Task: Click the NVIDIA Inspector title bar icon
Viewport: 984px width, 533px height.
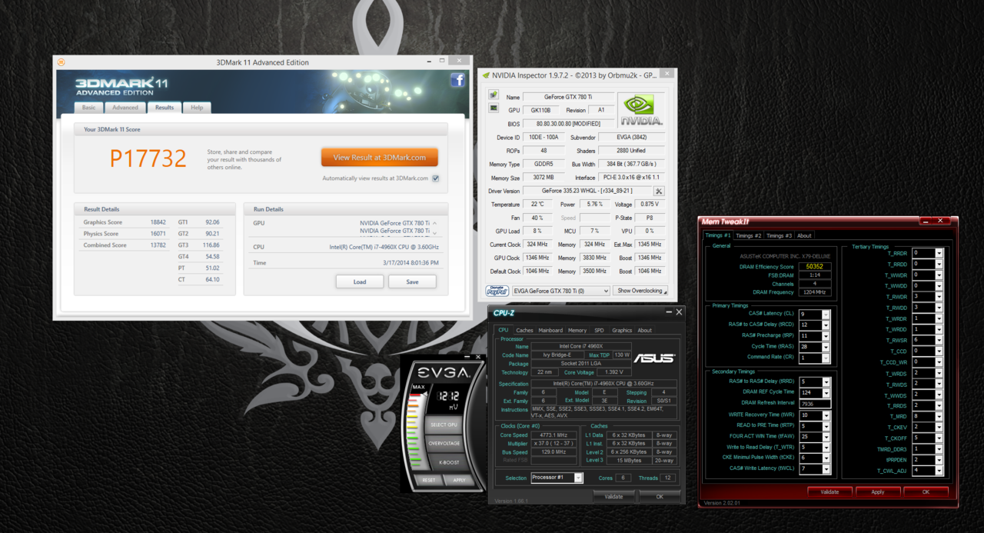Action: click(485, 75)
